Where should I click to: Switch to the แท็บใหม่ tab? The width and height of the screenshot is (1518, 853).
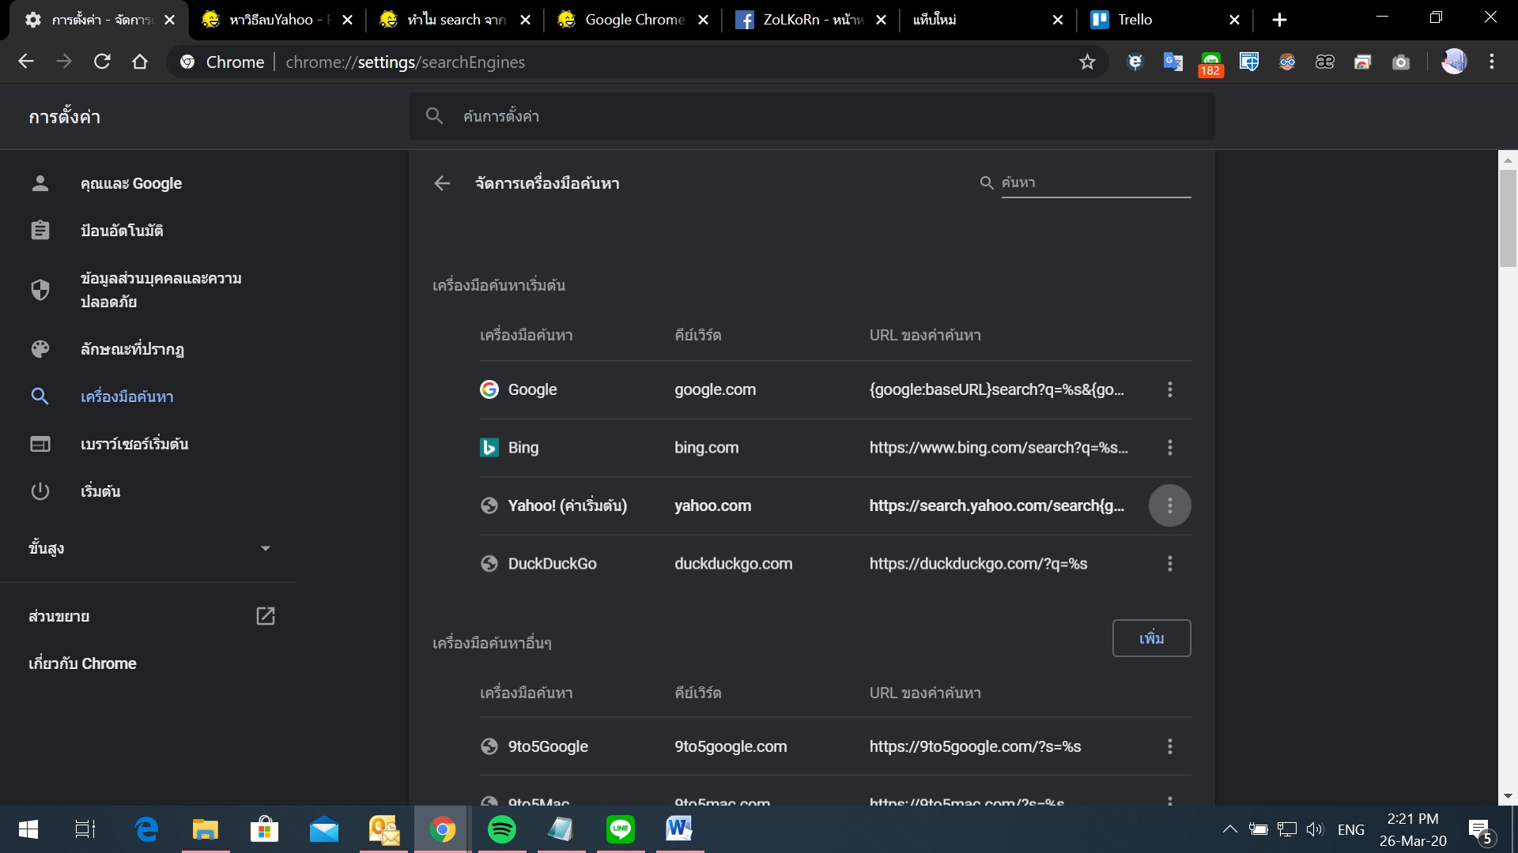[x=987, y=20]
